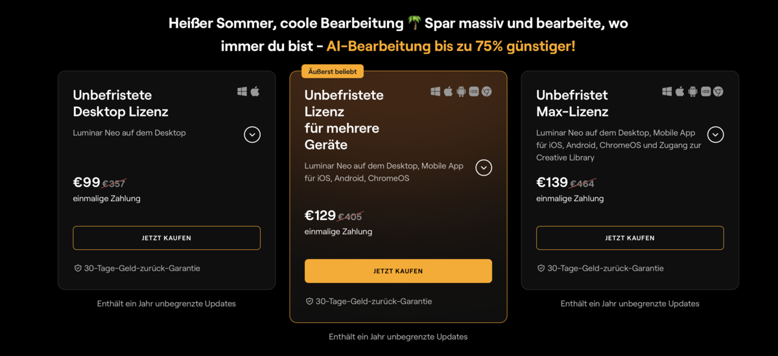The width and height of the screenshot is (778, 356).
Task: Click the iOS icon on multi-device license card
Action: click(x=474, y=92)
